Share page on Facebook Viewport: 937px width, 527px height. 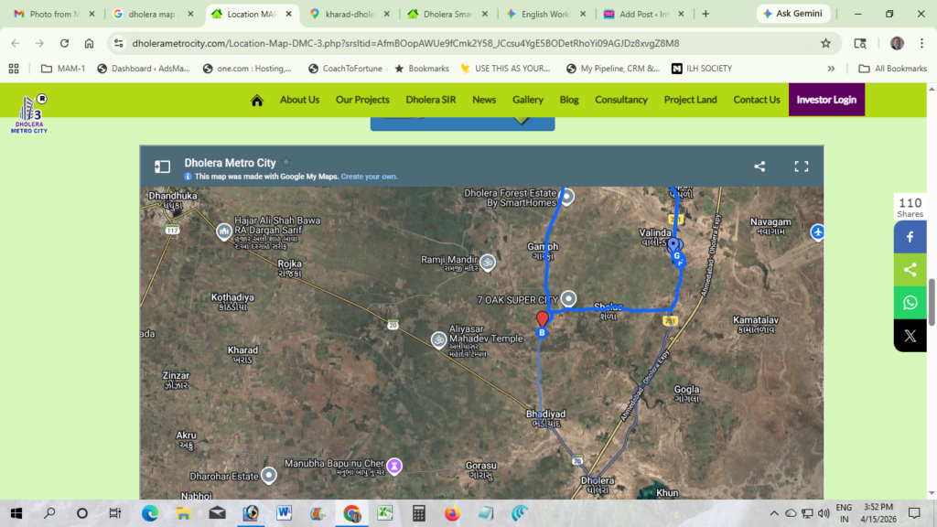[x=910, y=237]
